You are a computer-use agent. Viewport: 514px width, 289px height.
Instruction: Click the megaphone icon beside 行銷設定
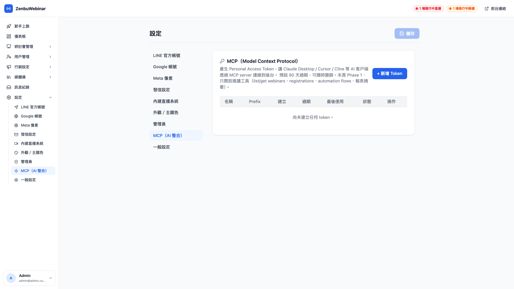[x=9, y=67]
